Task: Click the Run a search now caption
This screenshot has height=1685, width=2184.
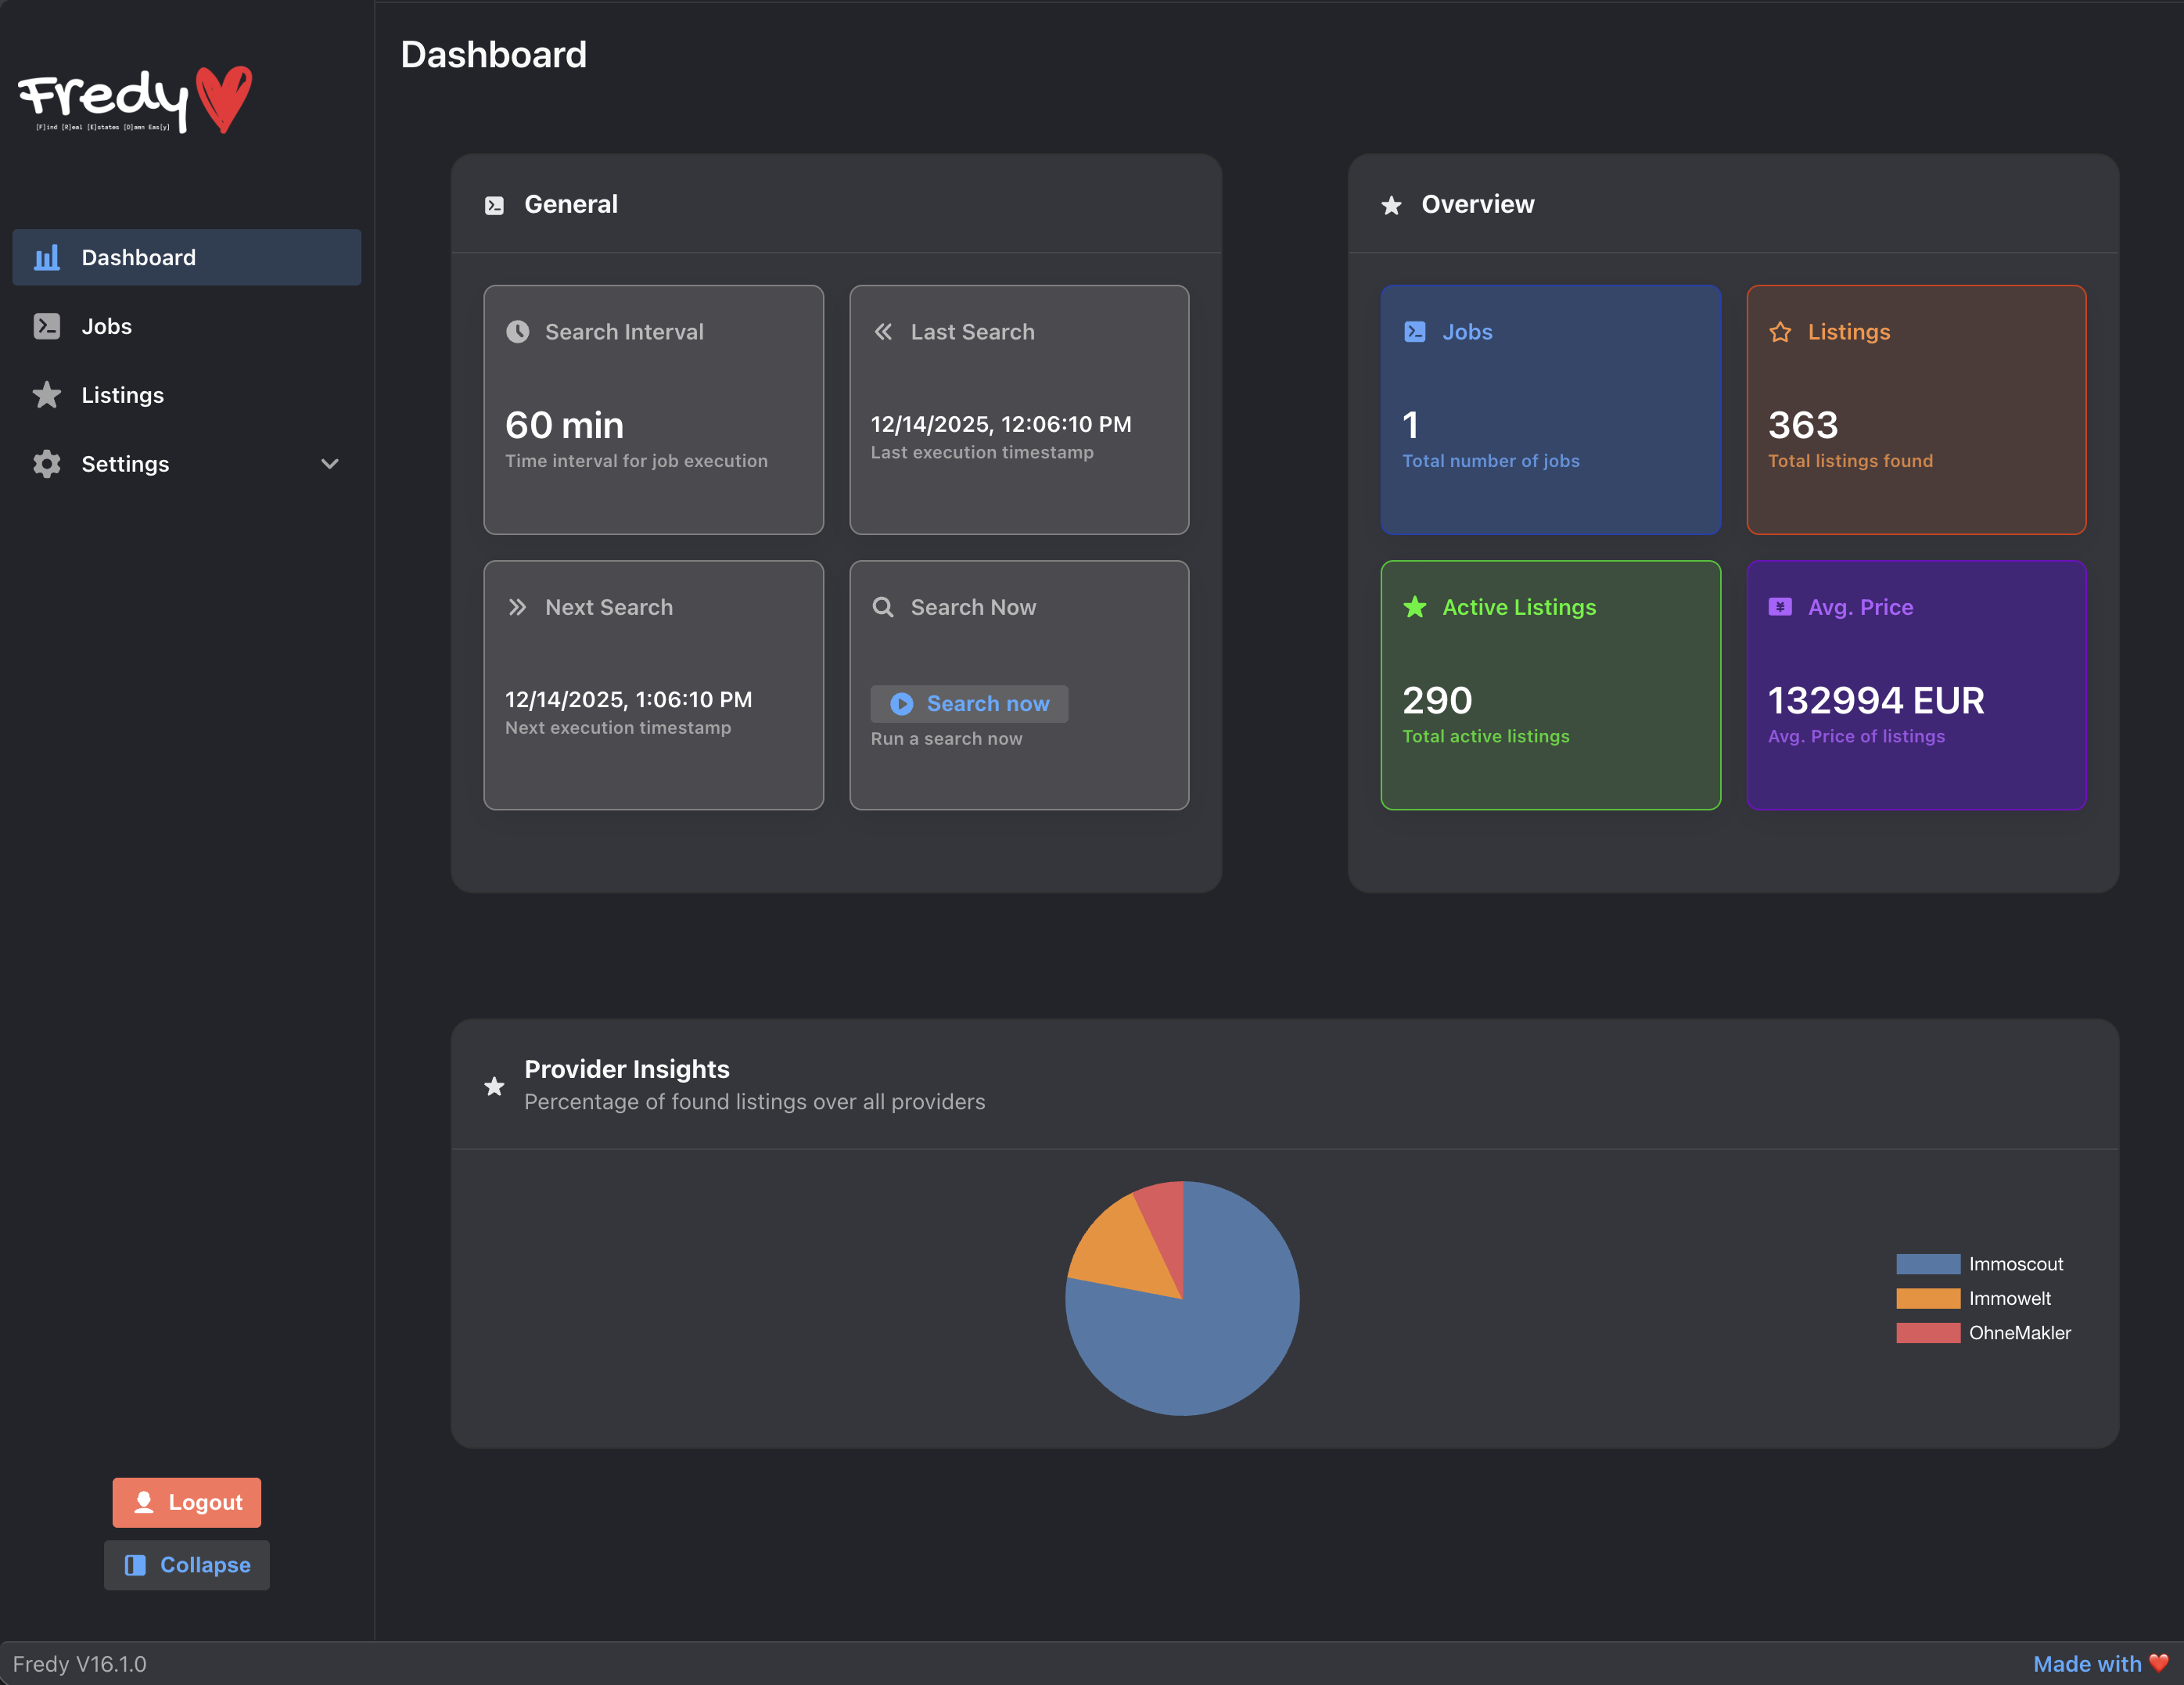Action: (x=947, y=739)
